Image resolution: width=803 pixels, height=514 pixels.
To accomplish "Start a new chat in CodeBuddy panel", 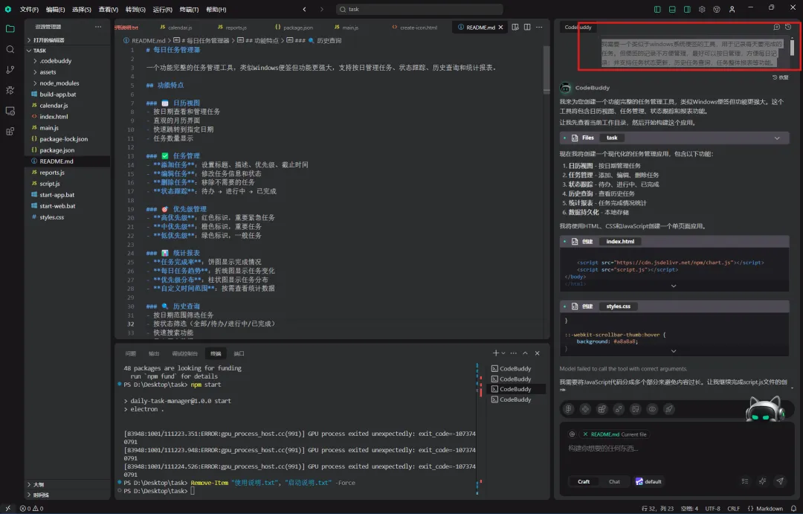I will 776,28.
